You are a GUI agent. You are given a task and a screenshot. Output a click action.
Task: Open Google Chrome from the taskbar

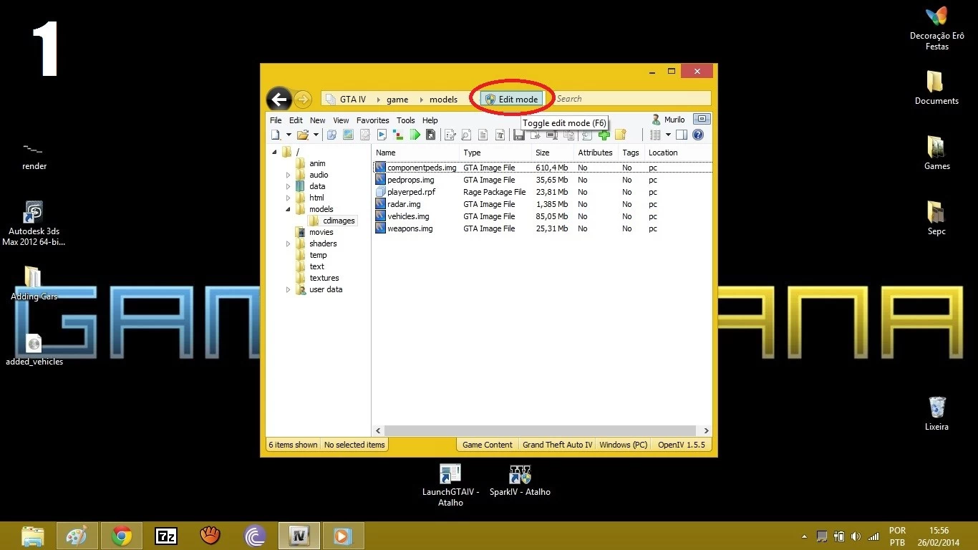(x=122, y=536)
